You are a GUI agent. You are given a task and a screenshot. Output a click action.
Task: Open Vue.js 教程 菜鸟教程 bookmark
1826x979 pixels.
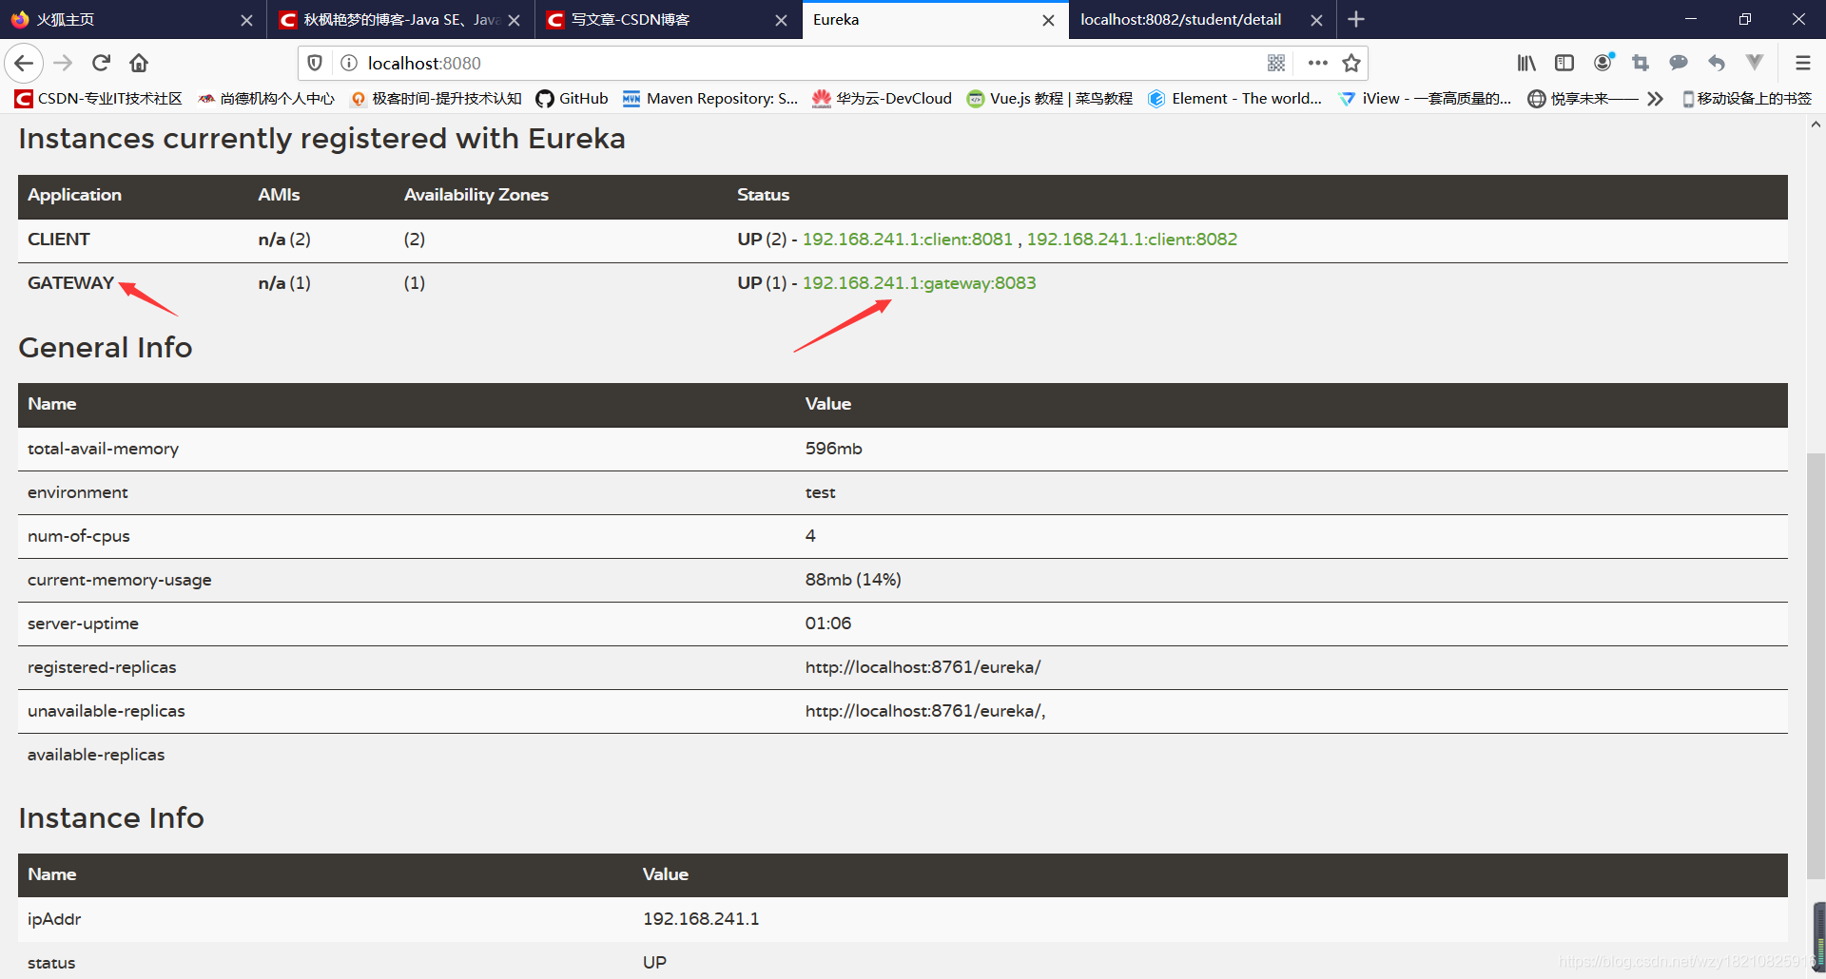tap(1049, 99)
